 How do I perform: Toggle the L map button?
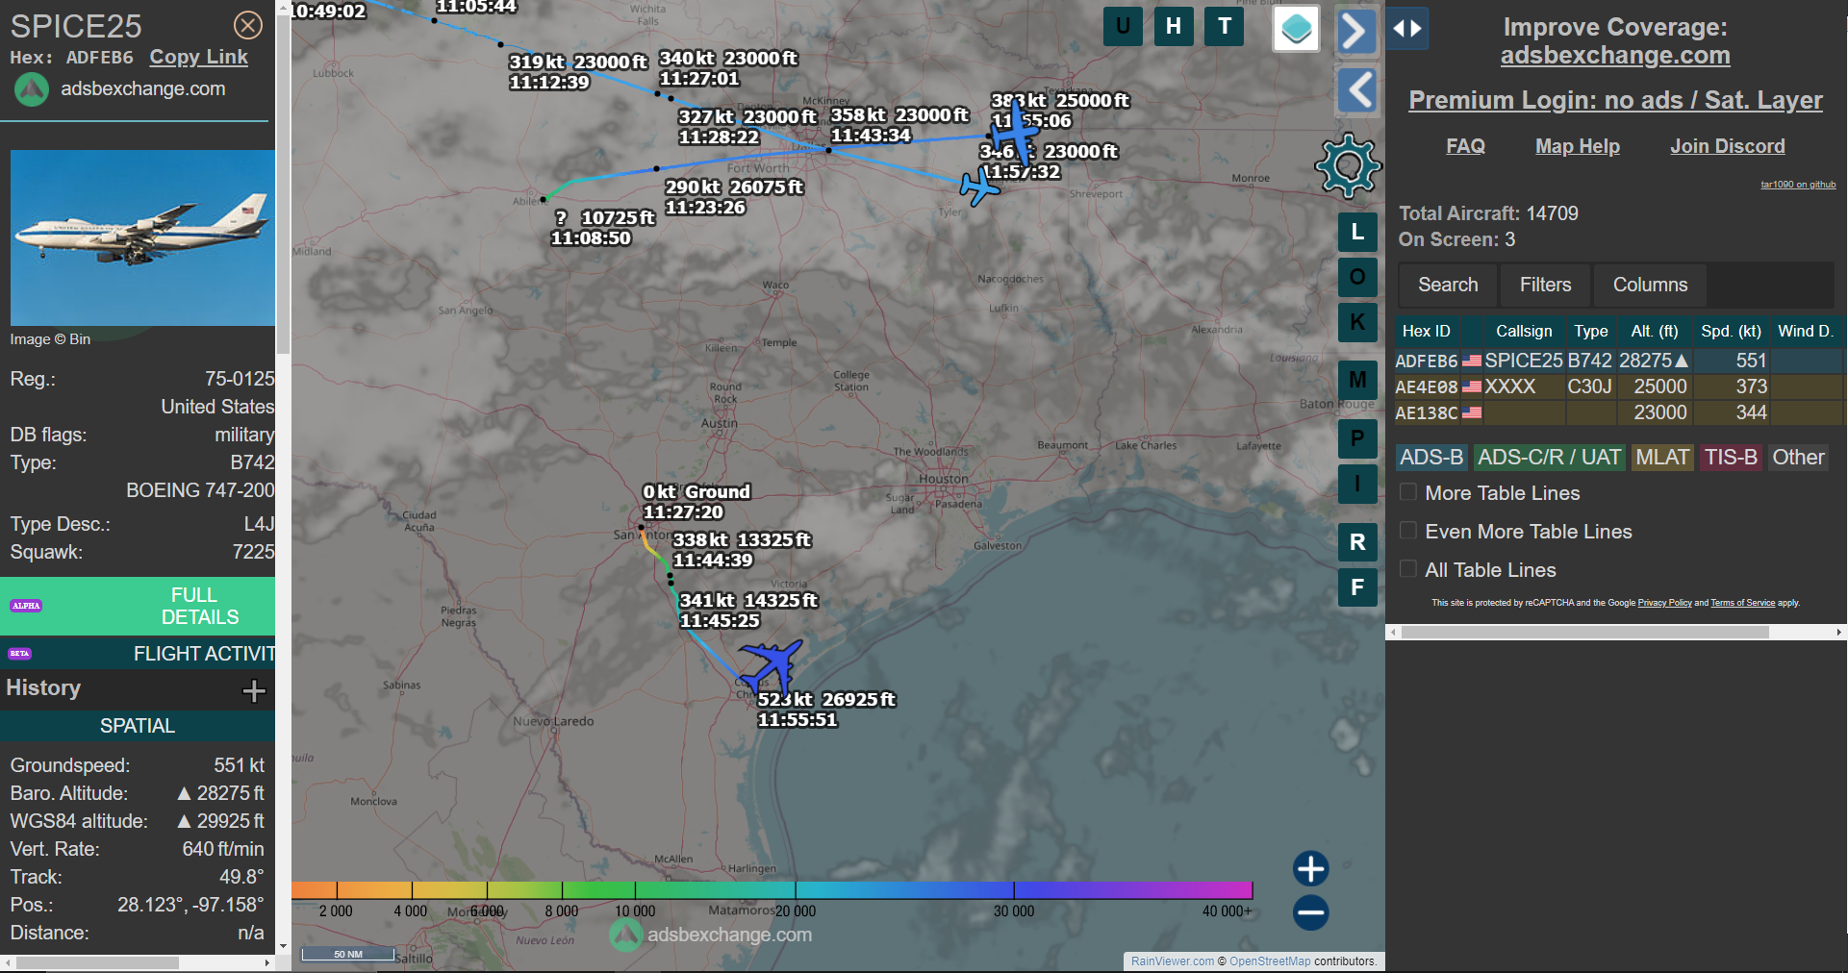tap(1357, 232)
